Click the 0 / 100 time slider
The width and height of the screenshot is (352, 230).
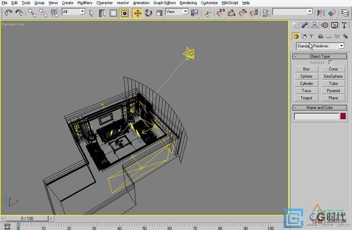(x=27, y=218)
